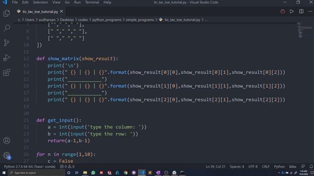Open the Run and Debug view

6,58
